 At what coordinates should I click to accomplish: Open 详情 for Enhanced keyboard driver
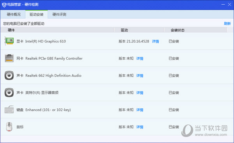[140, 110]
